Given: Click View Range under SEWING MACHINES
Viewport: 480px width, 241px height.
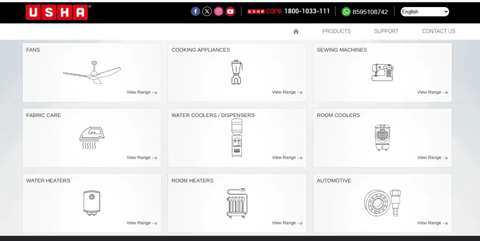Looking at the screenshot, I should pyautogui.click(x=432, y=92).
